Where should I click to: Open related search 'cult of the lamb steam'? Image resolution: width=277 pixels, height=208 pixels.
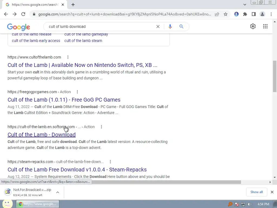(83, 41)
